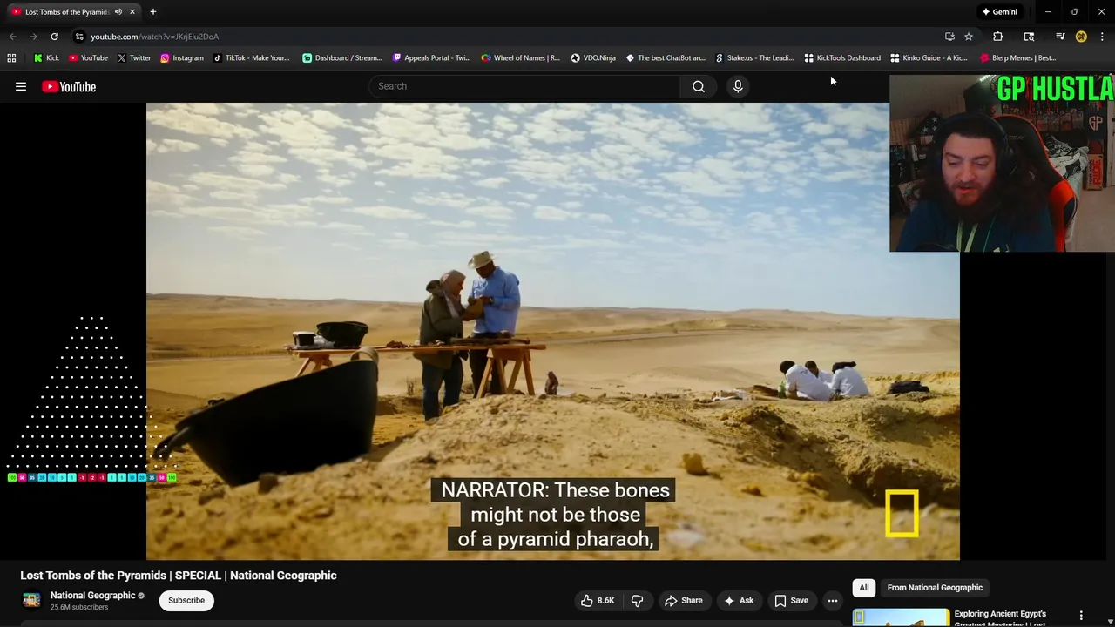This screenshot has width=1115, height=627.
Task: Like the video with thumbs up
Action: [598, 600]
